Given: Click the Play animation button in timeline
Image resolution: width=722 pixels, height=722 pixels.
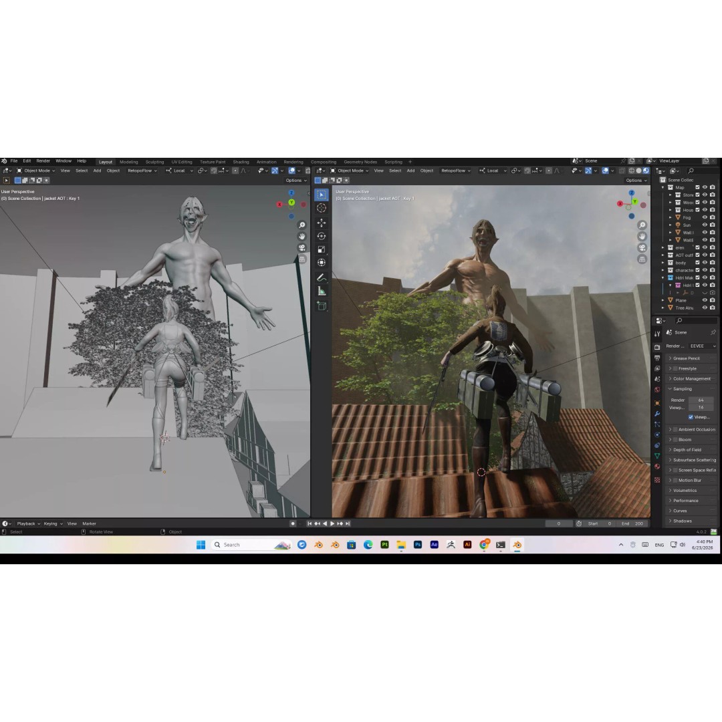Looking at the screenshot, I should 332,523.
